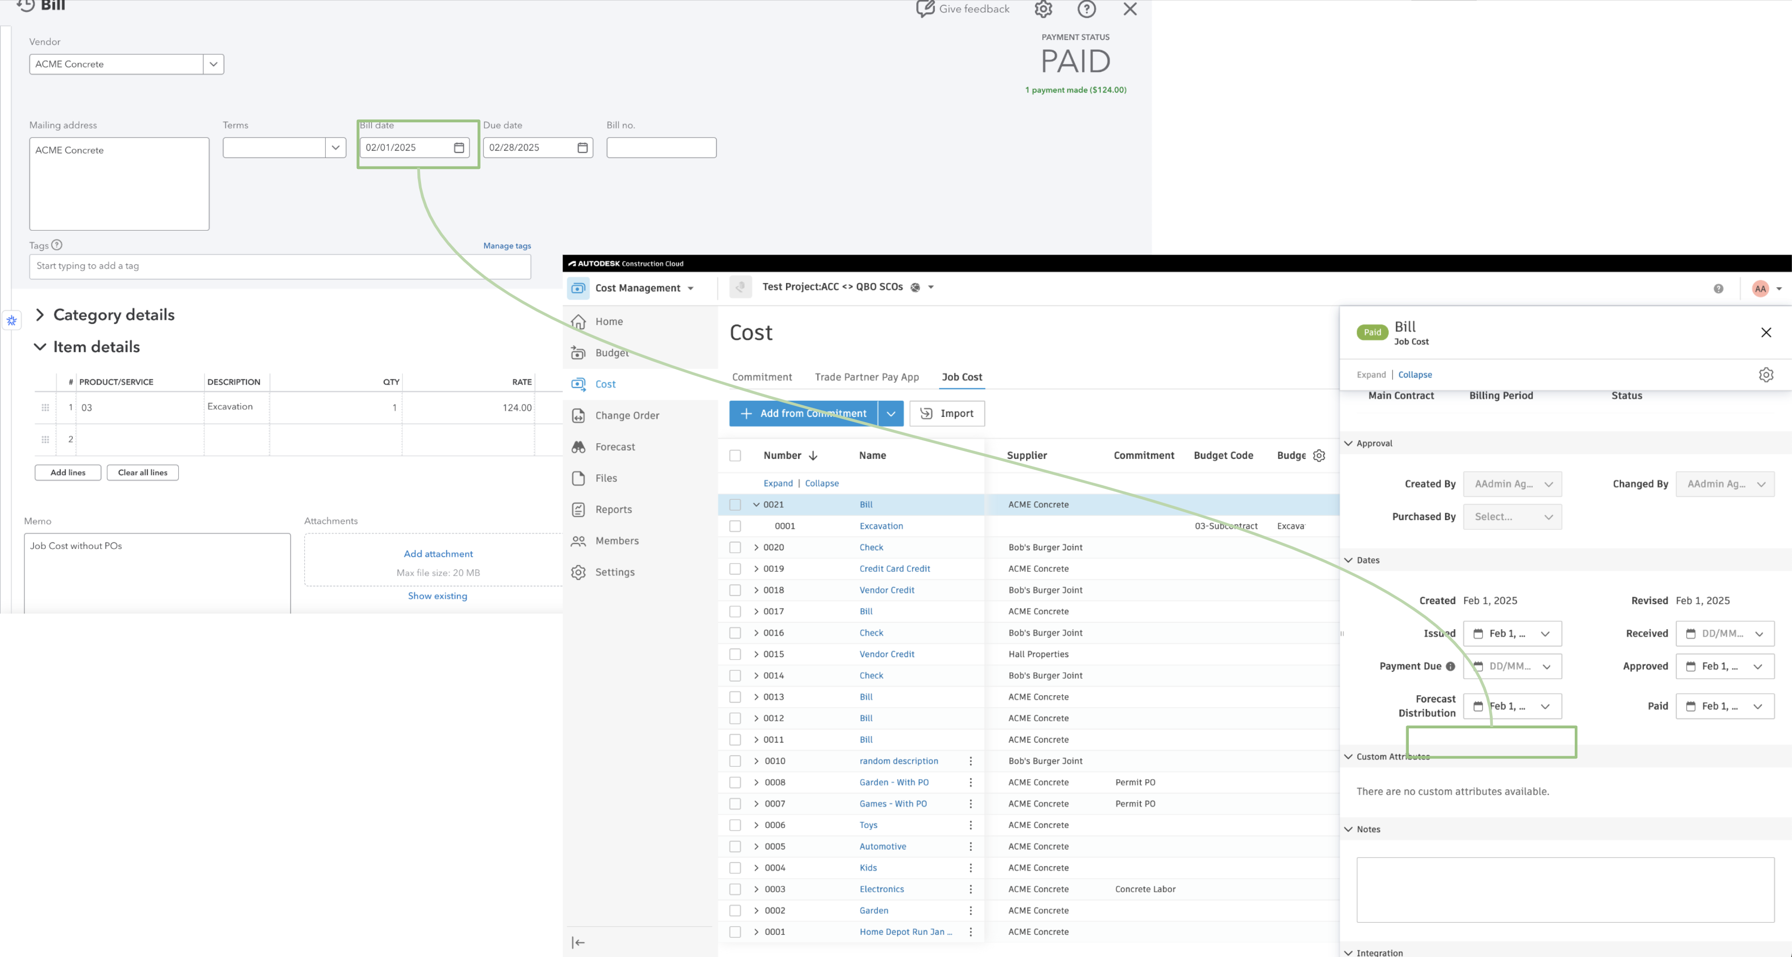Sort by the Number column header
This screenshot has height=957, width=1792.
coord(790,456)
